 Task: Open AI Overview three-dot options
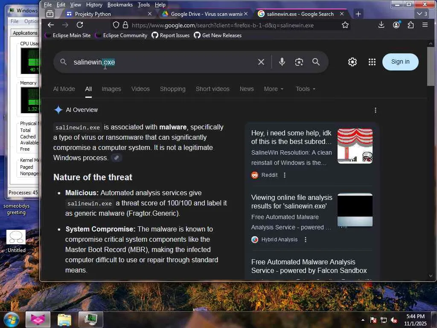(376, 110)
